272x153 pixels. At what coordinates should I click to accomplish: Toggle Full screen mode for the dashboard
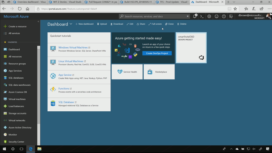pos(155,24)
